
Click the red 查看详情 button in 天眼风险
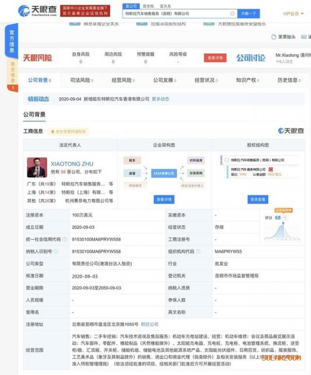coord(215,58)
